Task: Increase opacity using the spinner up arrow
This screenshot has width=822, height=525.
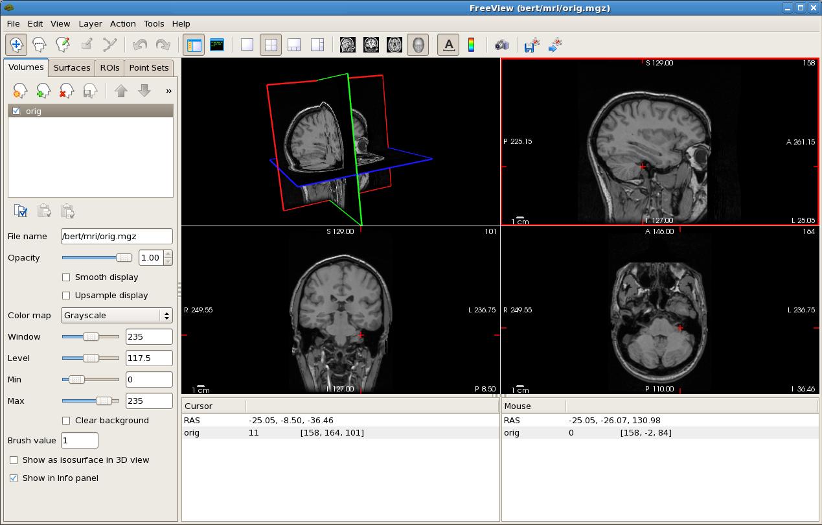Action: pyautogui.click(x=168, y=254)
